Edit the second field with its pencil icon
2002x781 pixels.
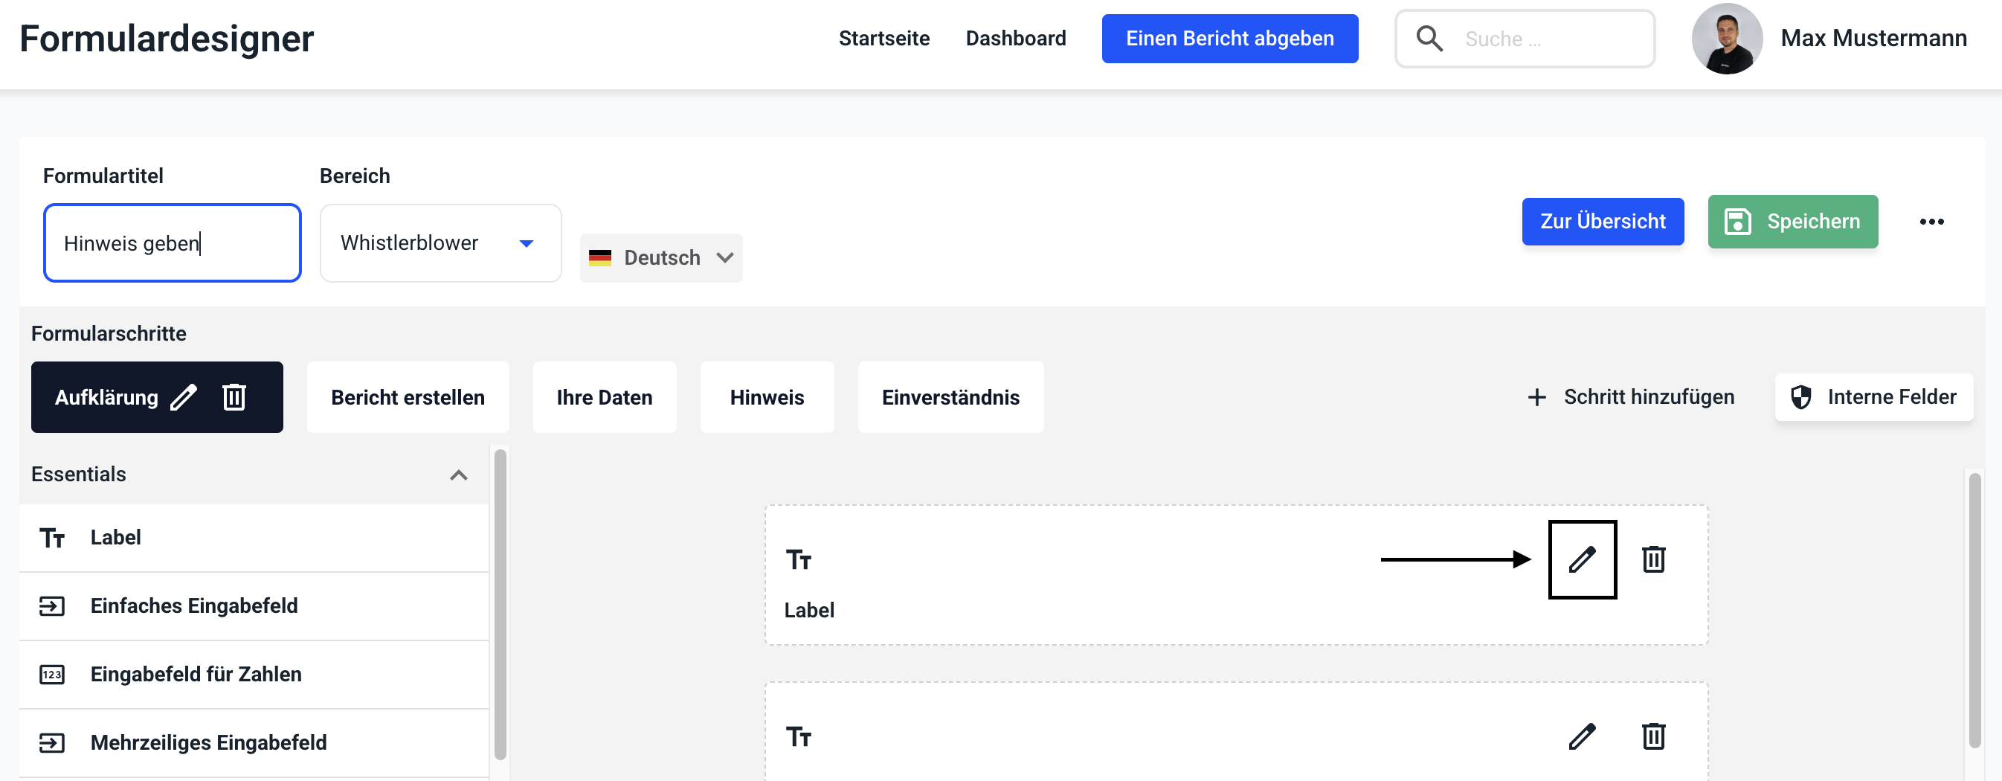(x=1582, y=736)
